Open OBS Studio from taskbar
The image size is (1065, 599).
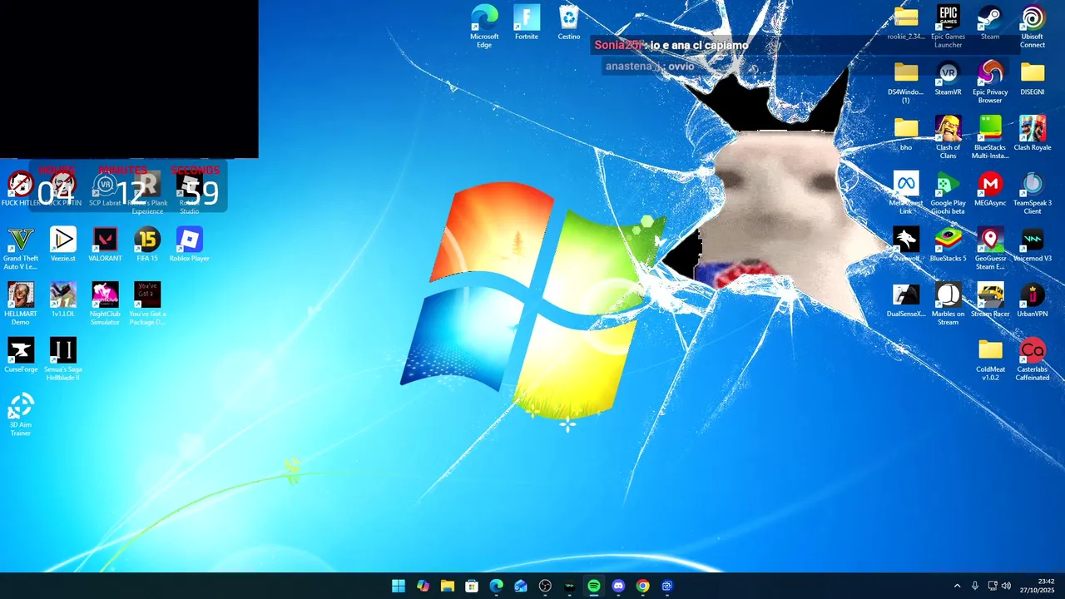tap(545, 586)
